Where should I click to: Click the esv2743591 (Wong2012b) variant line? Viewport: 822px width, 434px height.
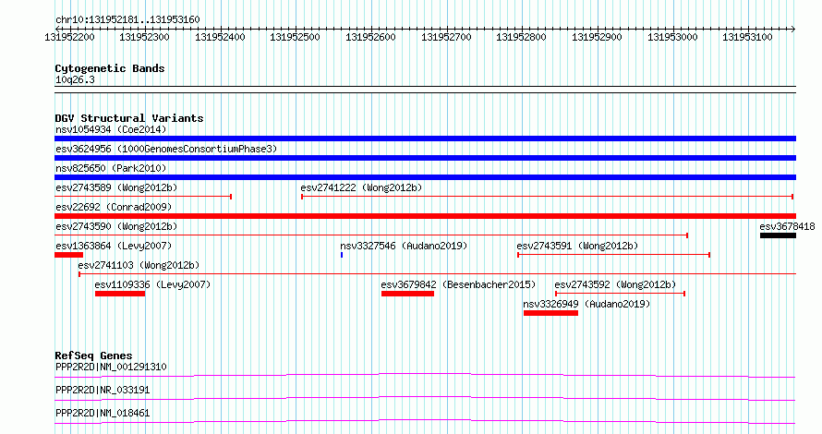614,255
